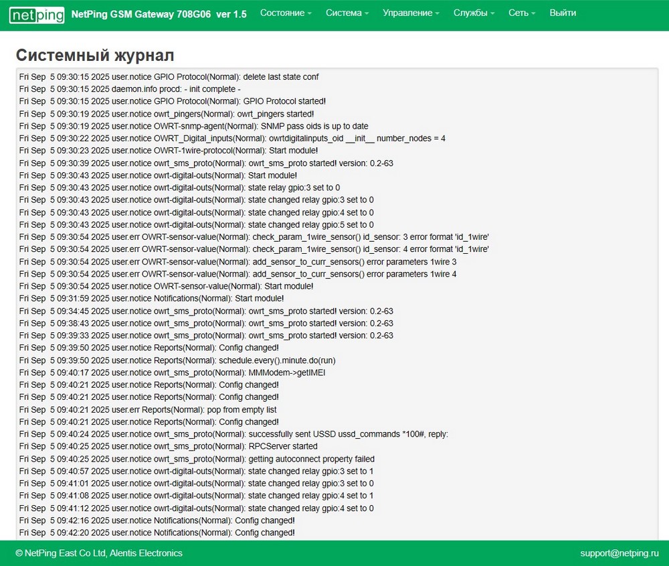Open the Службы menu
669x566 pixels.
pos(474,13)
